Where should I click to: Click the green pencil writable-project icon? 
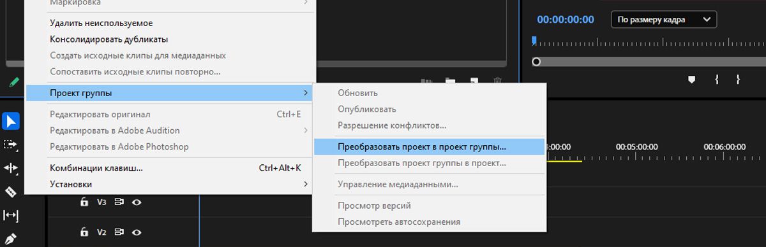tap(14, 82)
